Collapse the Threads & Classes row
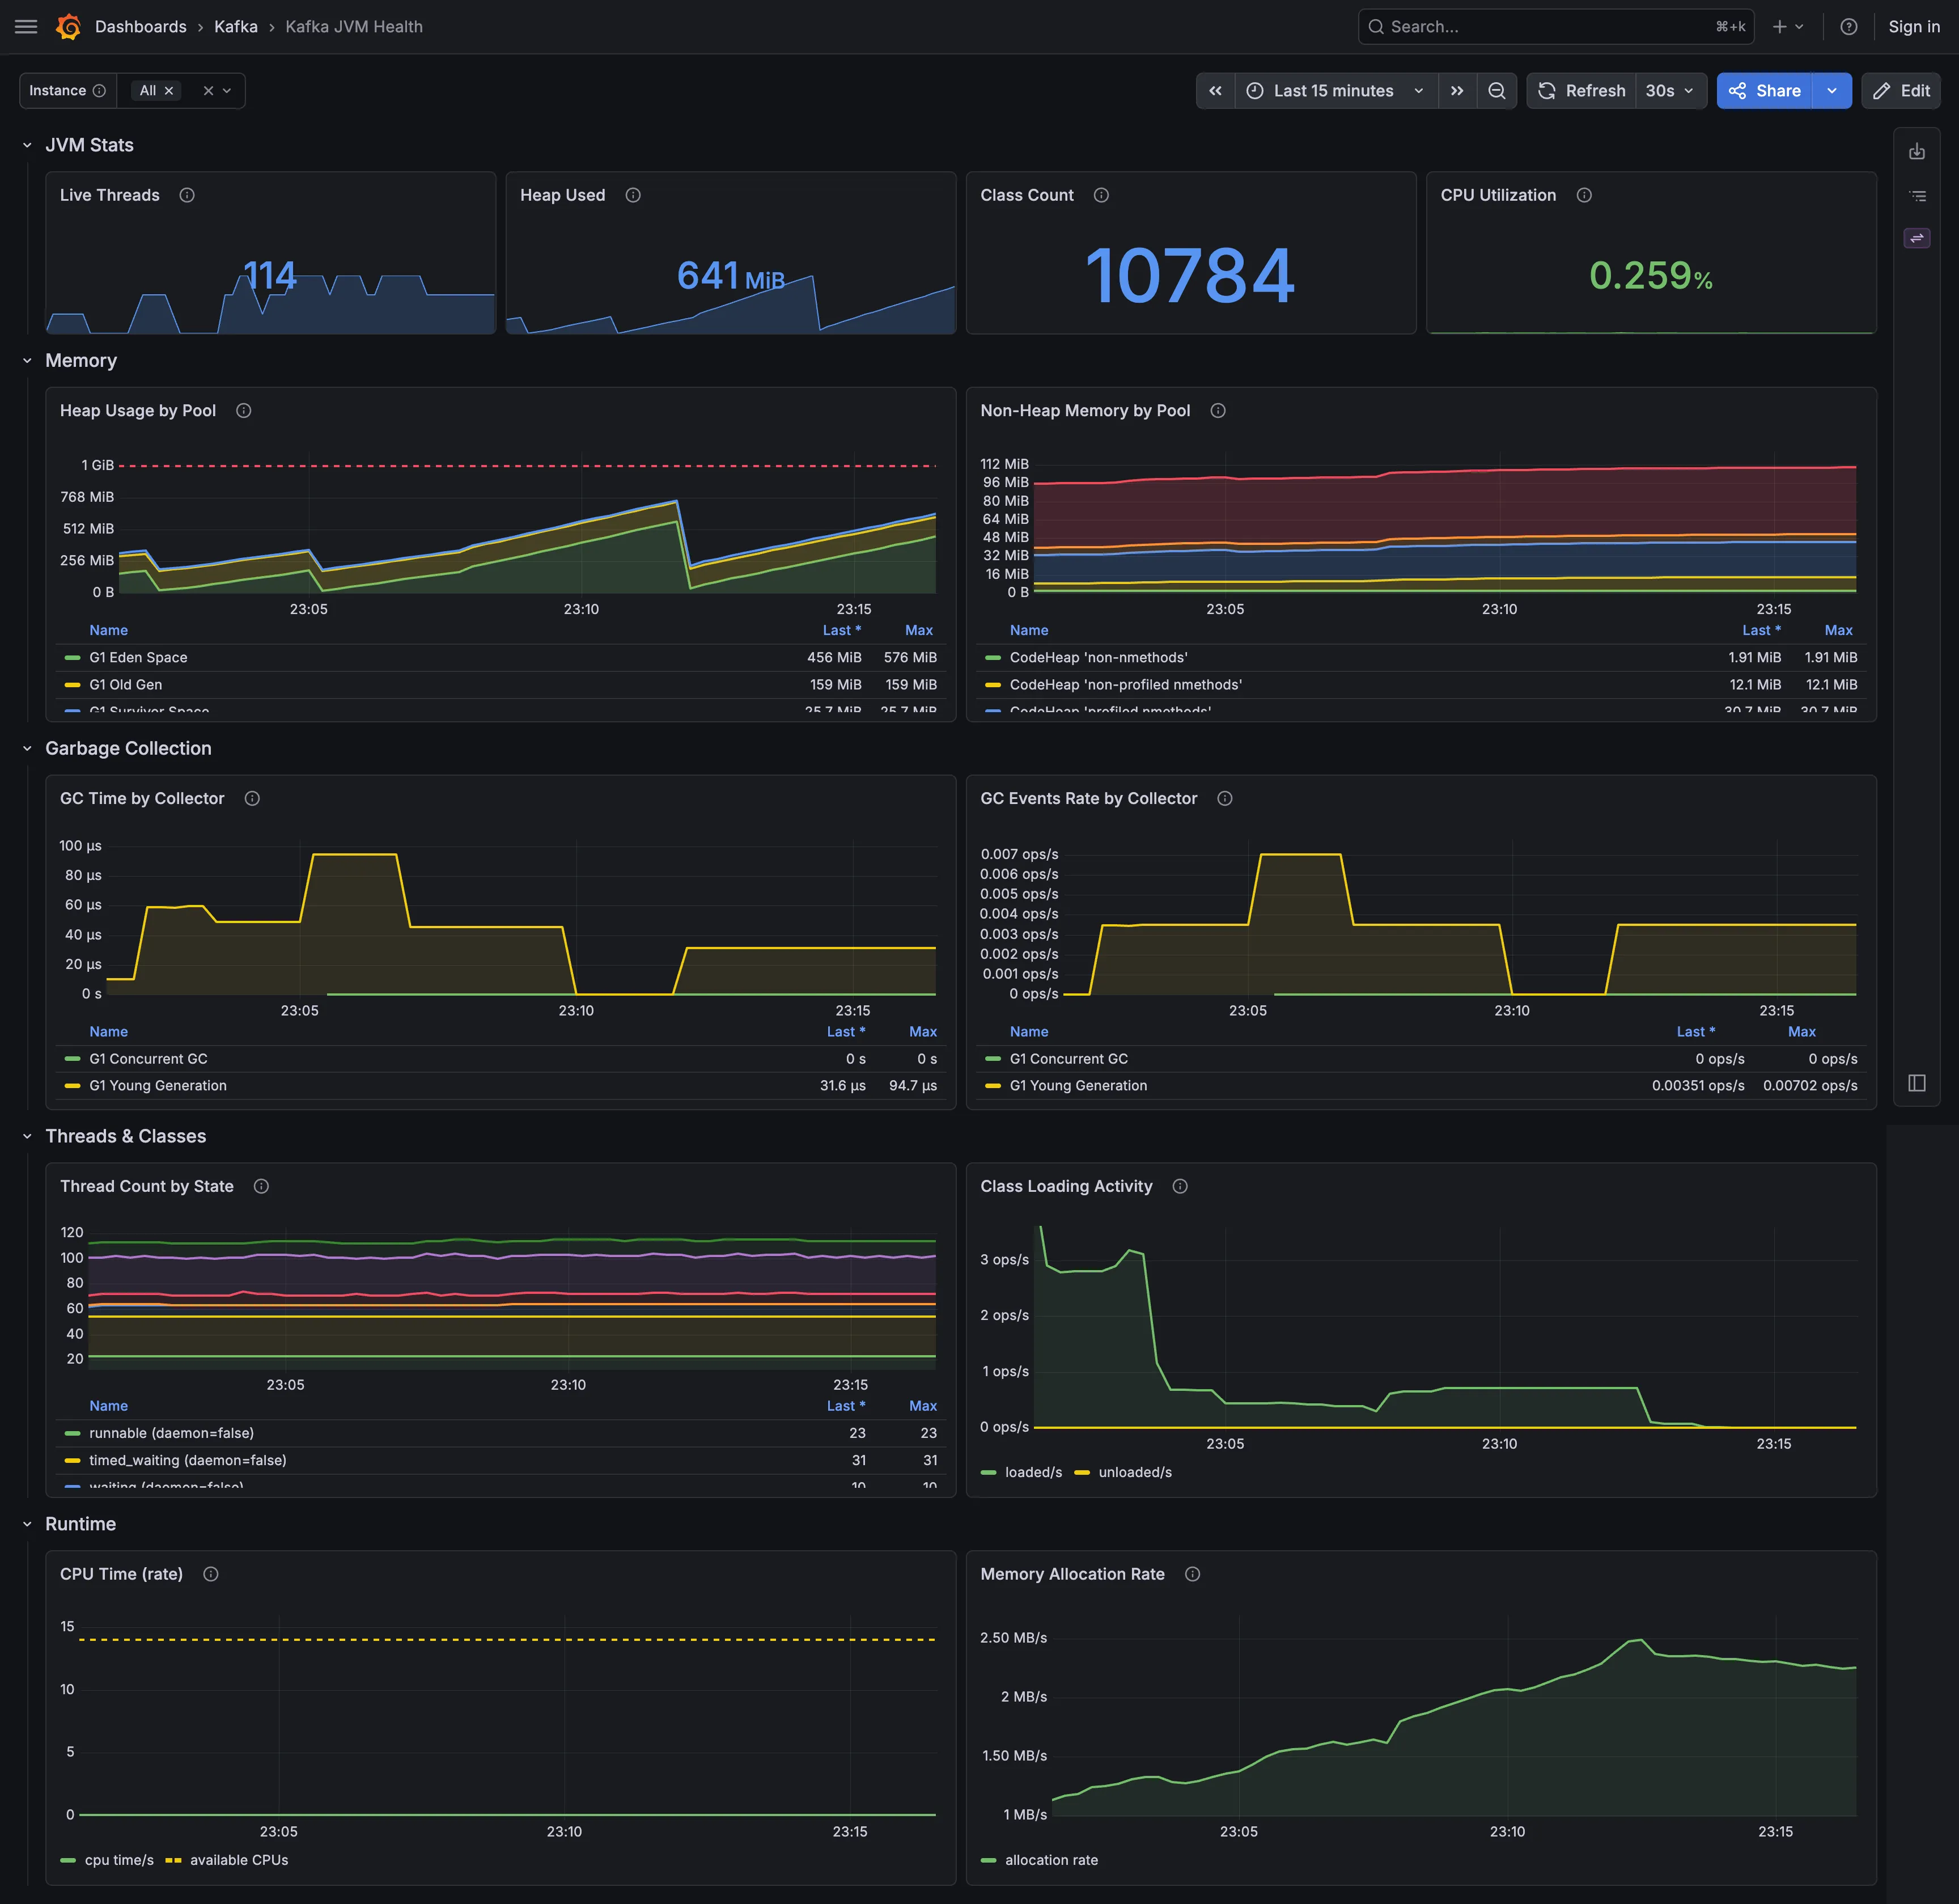1959x1904 pixels. (27, 1136)
